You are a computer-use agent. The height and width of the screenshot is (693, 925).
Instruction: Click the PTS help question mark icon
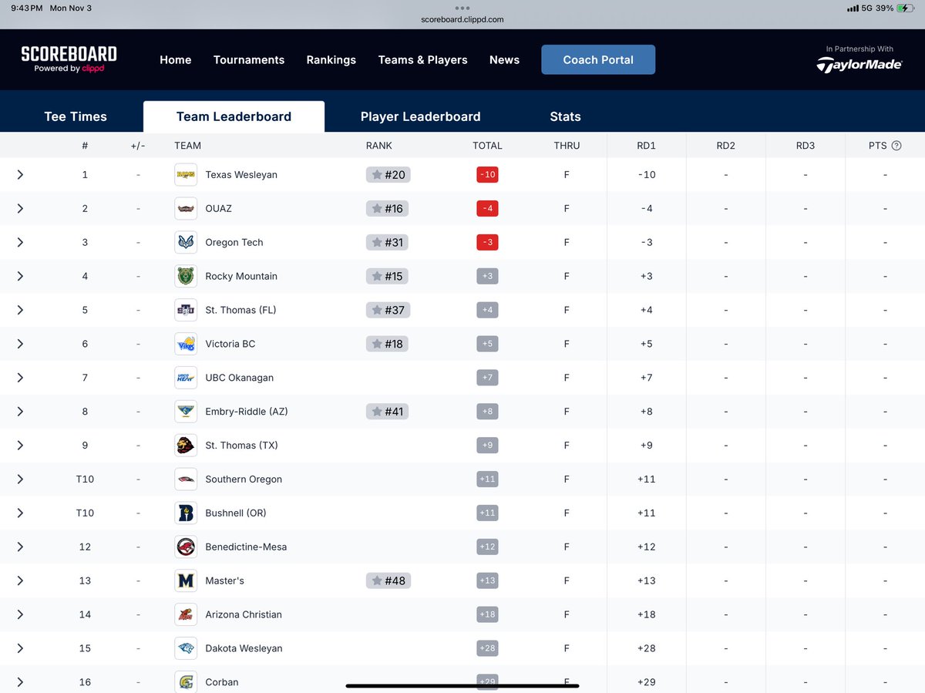click(896, 146)
